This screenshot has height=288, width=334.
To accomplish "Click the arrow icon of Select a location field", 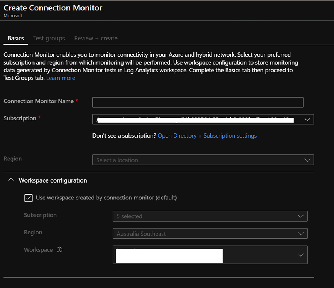I will point(307,160).
